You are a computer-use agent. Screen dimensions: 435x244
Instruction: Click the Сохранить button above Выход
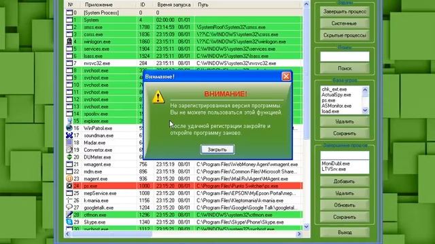click(x=345, y=217)
